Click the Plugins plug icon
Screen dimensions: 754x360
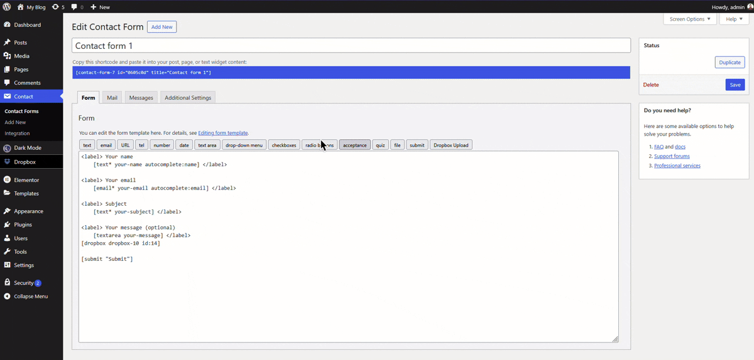coord(7,225)
